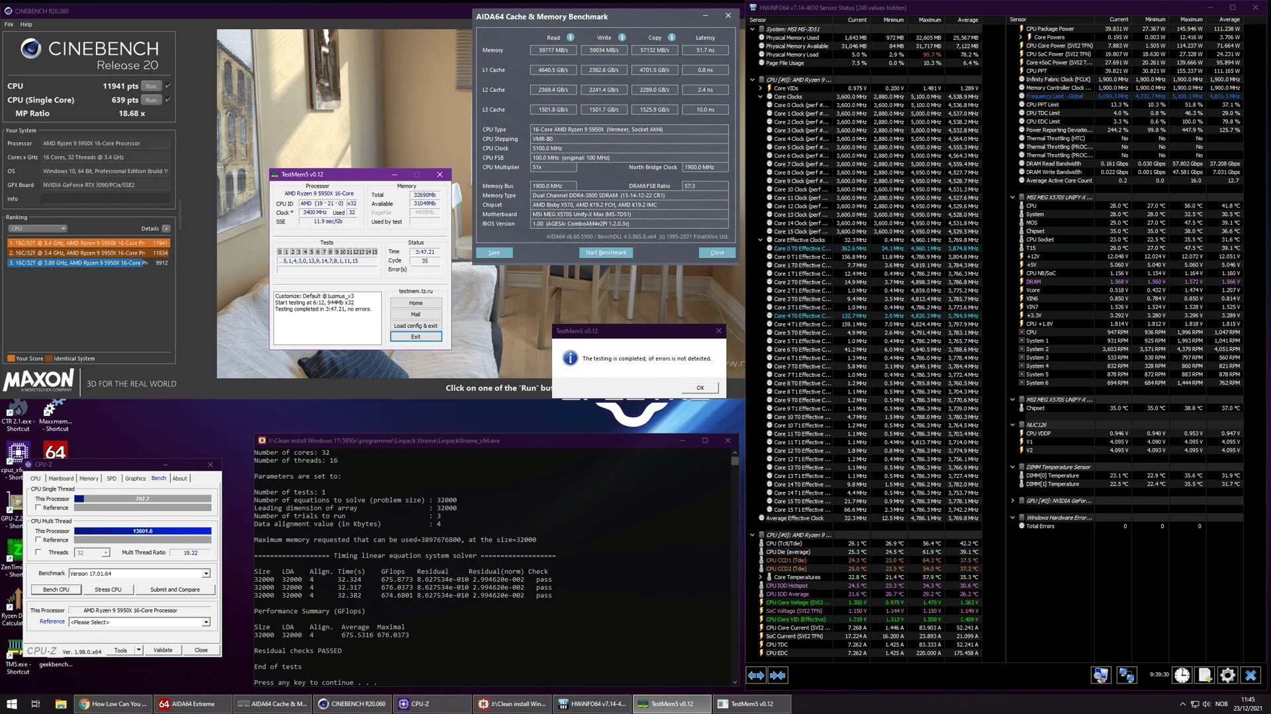Open HWiNFO remote monitoring computer icon
The width and height of the screenshot is (1271, 714).
point(1101,675)
